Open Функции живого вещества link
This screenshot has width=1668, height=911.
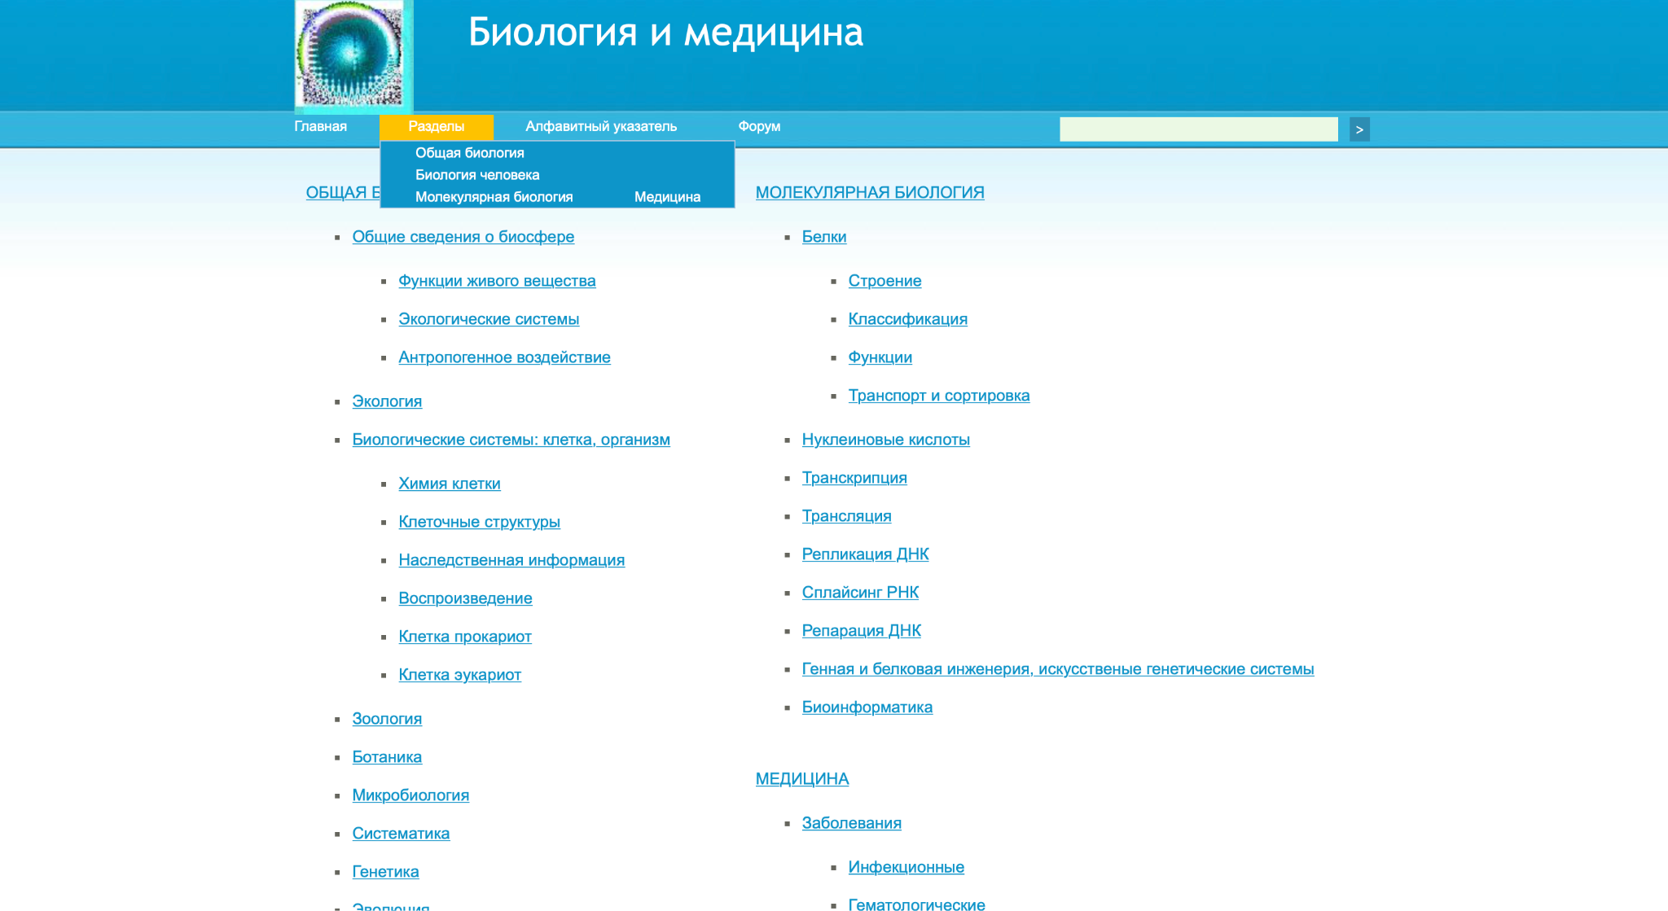point(497,281)
